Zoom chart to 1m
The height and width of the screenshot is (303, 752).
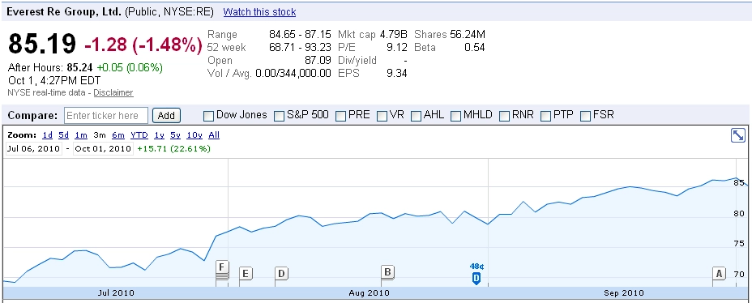pos(81,135)
